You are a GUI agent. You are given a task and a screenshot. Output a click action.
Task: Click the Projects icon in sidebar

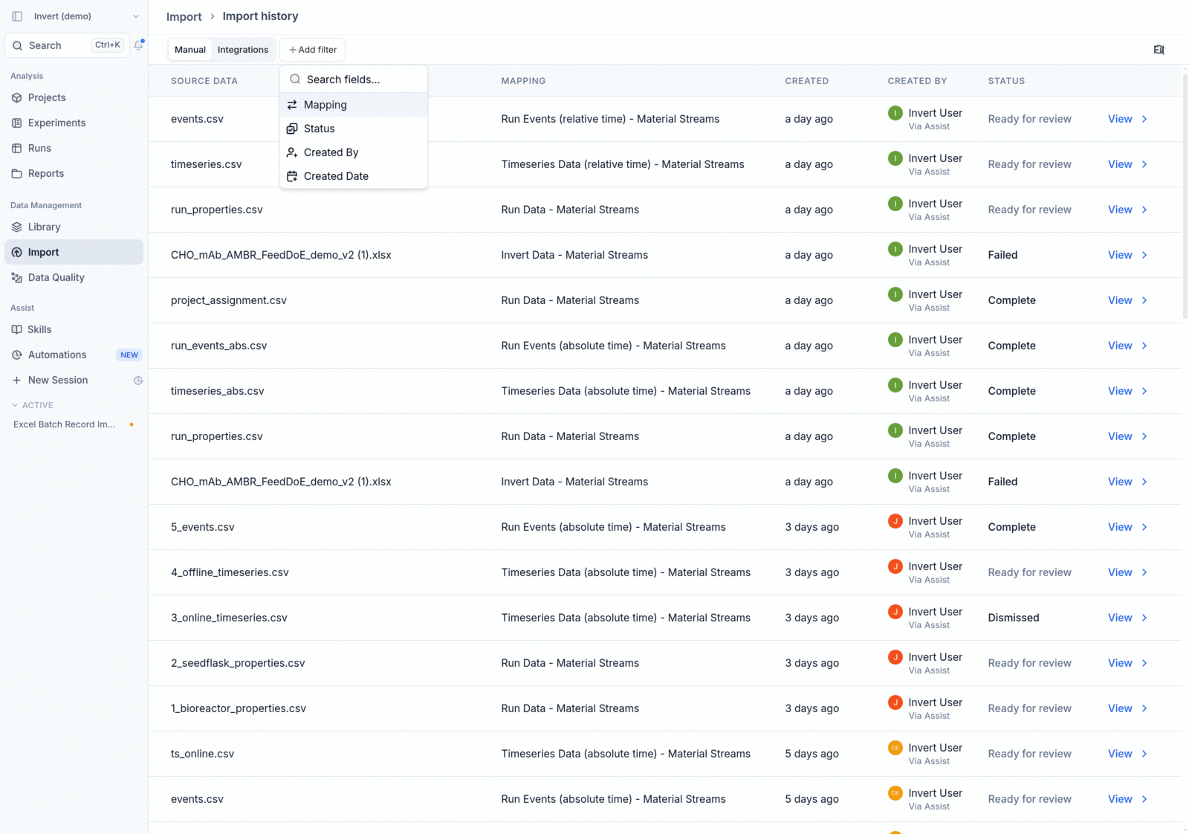point(17,97)
